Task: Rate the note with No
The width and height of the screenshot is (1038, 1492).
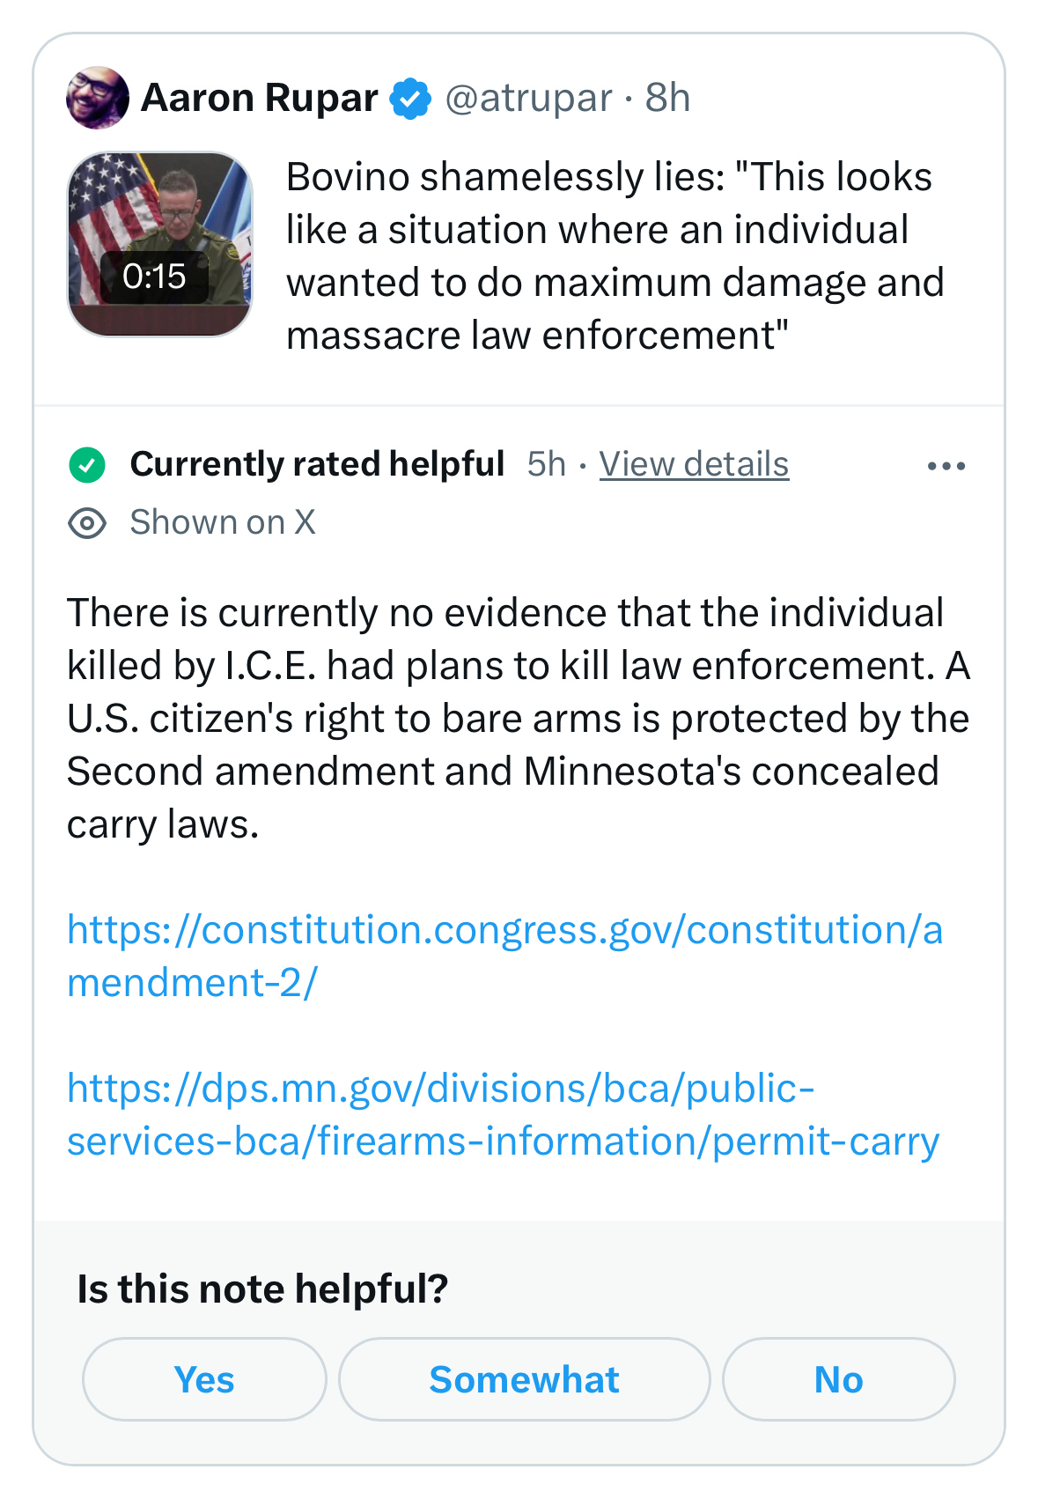Action: (838, 1379)
